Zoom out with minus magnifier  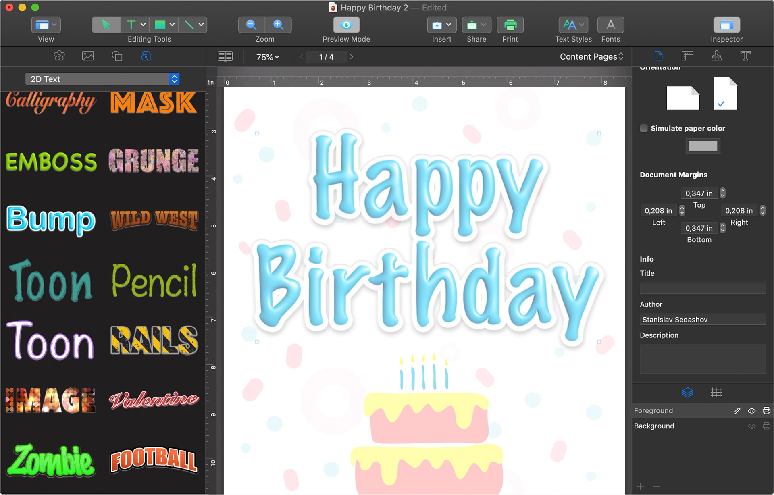coord(252,25)
